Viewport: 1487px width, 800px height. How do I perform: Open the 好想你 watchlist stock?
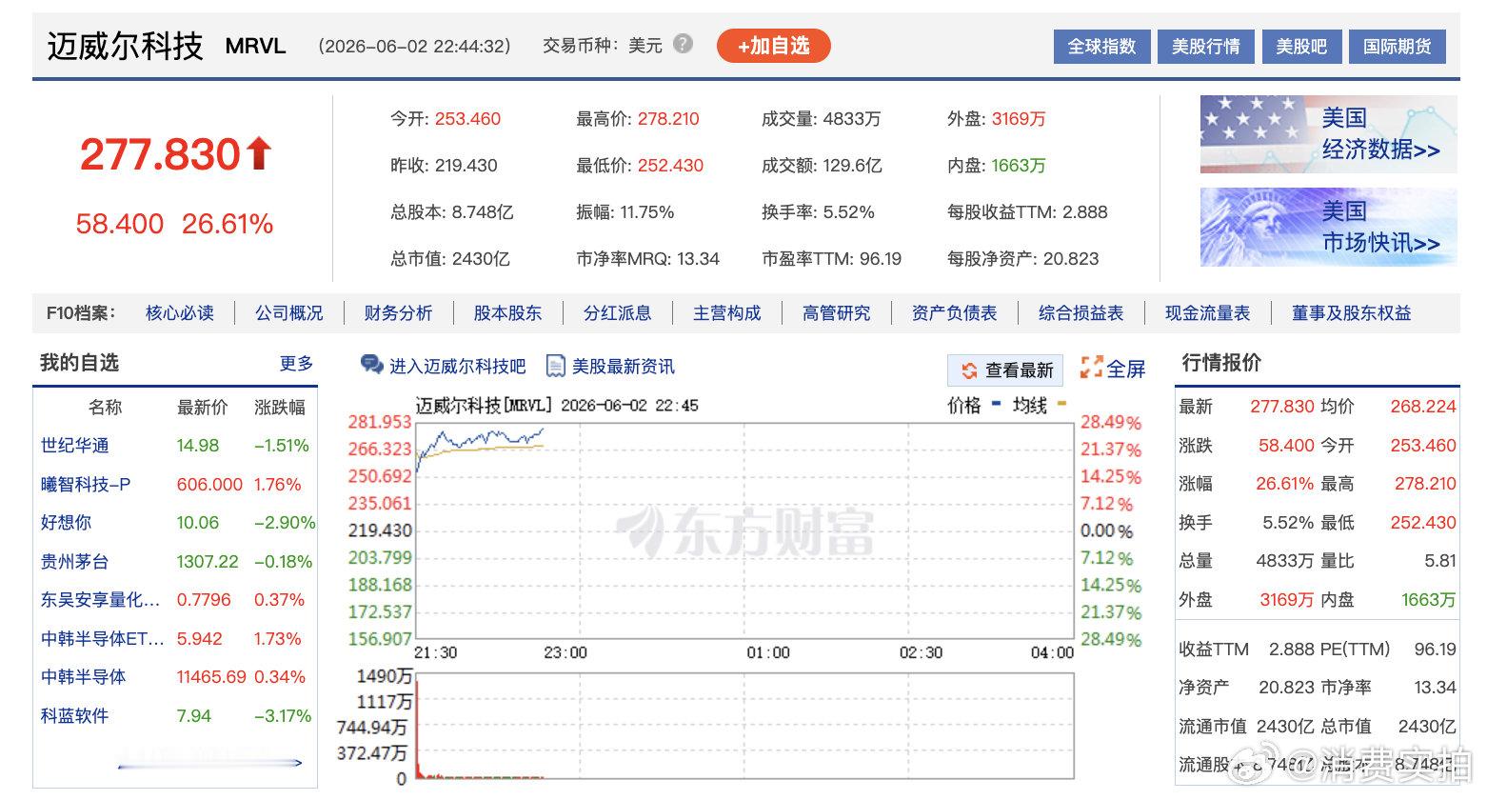click(66, 523)
